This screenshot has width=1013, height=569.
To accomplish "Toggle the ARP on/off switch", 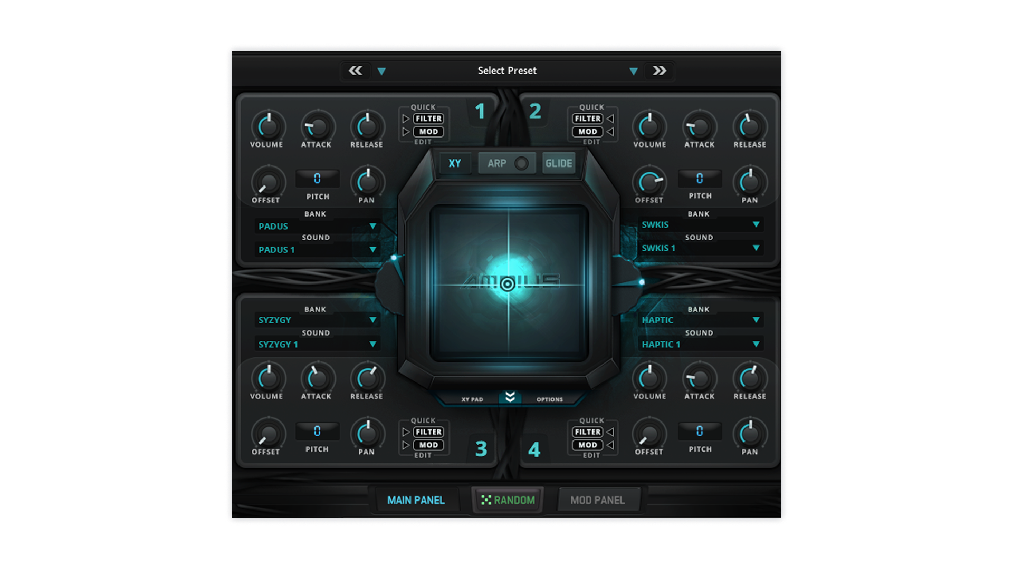I will click(x=521, y=163).
